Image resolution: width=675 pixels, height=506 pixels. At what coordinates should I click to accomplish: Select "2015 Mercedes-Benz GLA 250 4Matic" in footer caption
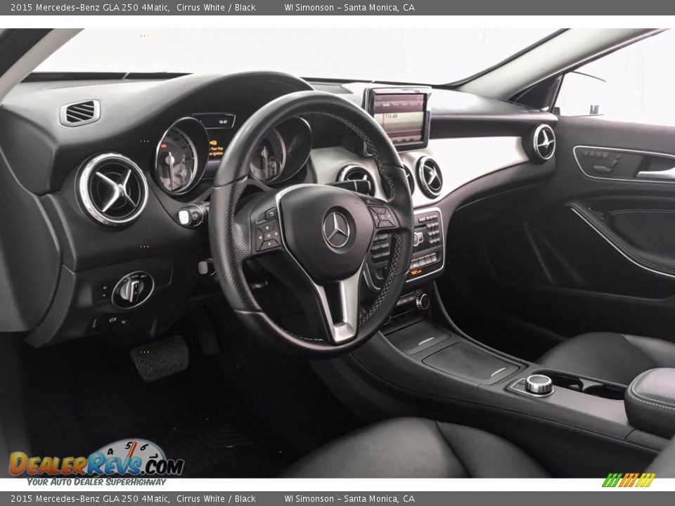[89, 499]
